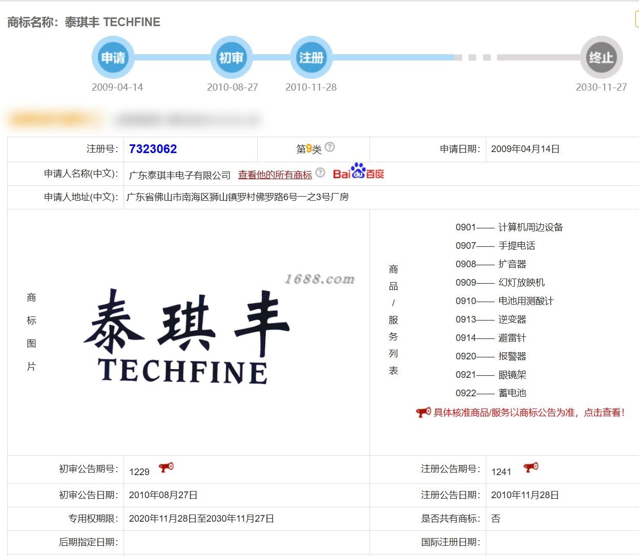The height and width of the screenshot is (556, 639).
Task: Click registration announcement number 1241
Action: coord(501,472)
